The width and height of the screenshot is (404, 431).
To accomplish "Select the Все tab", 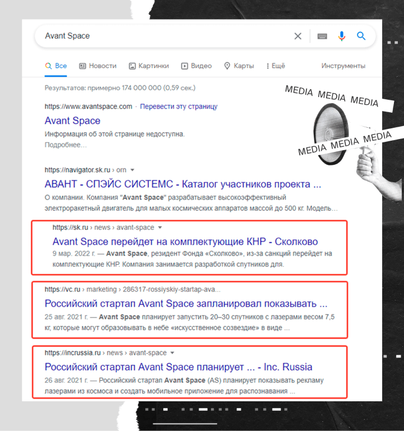I will pyautogui.click(x=56, y=66).
